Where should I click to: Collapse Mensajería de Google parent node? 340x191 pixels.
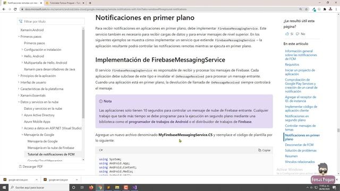[22, 134]
